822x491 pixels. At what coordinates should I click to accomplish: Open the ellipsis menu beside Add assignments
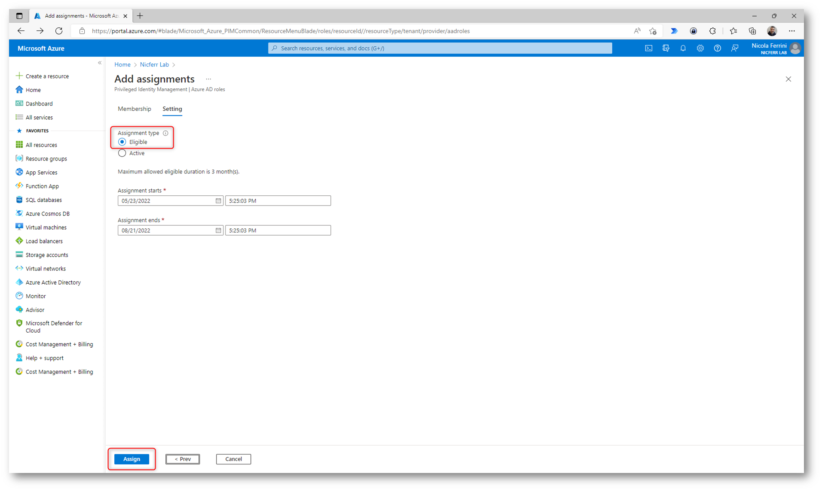(x=208, y=79)
